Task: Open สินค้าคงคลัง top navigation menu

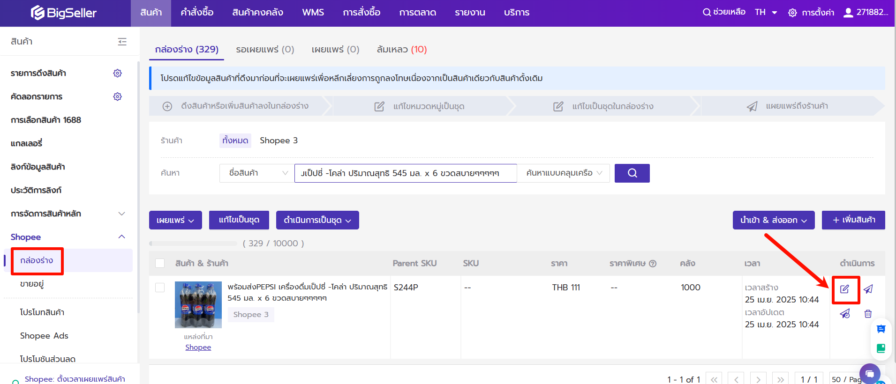Action: [257, 13]
